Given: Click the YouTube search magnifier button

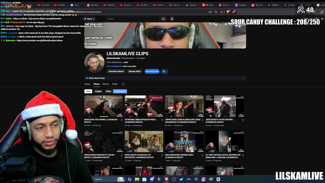Looking at the screenshot, I should [163, 19].
